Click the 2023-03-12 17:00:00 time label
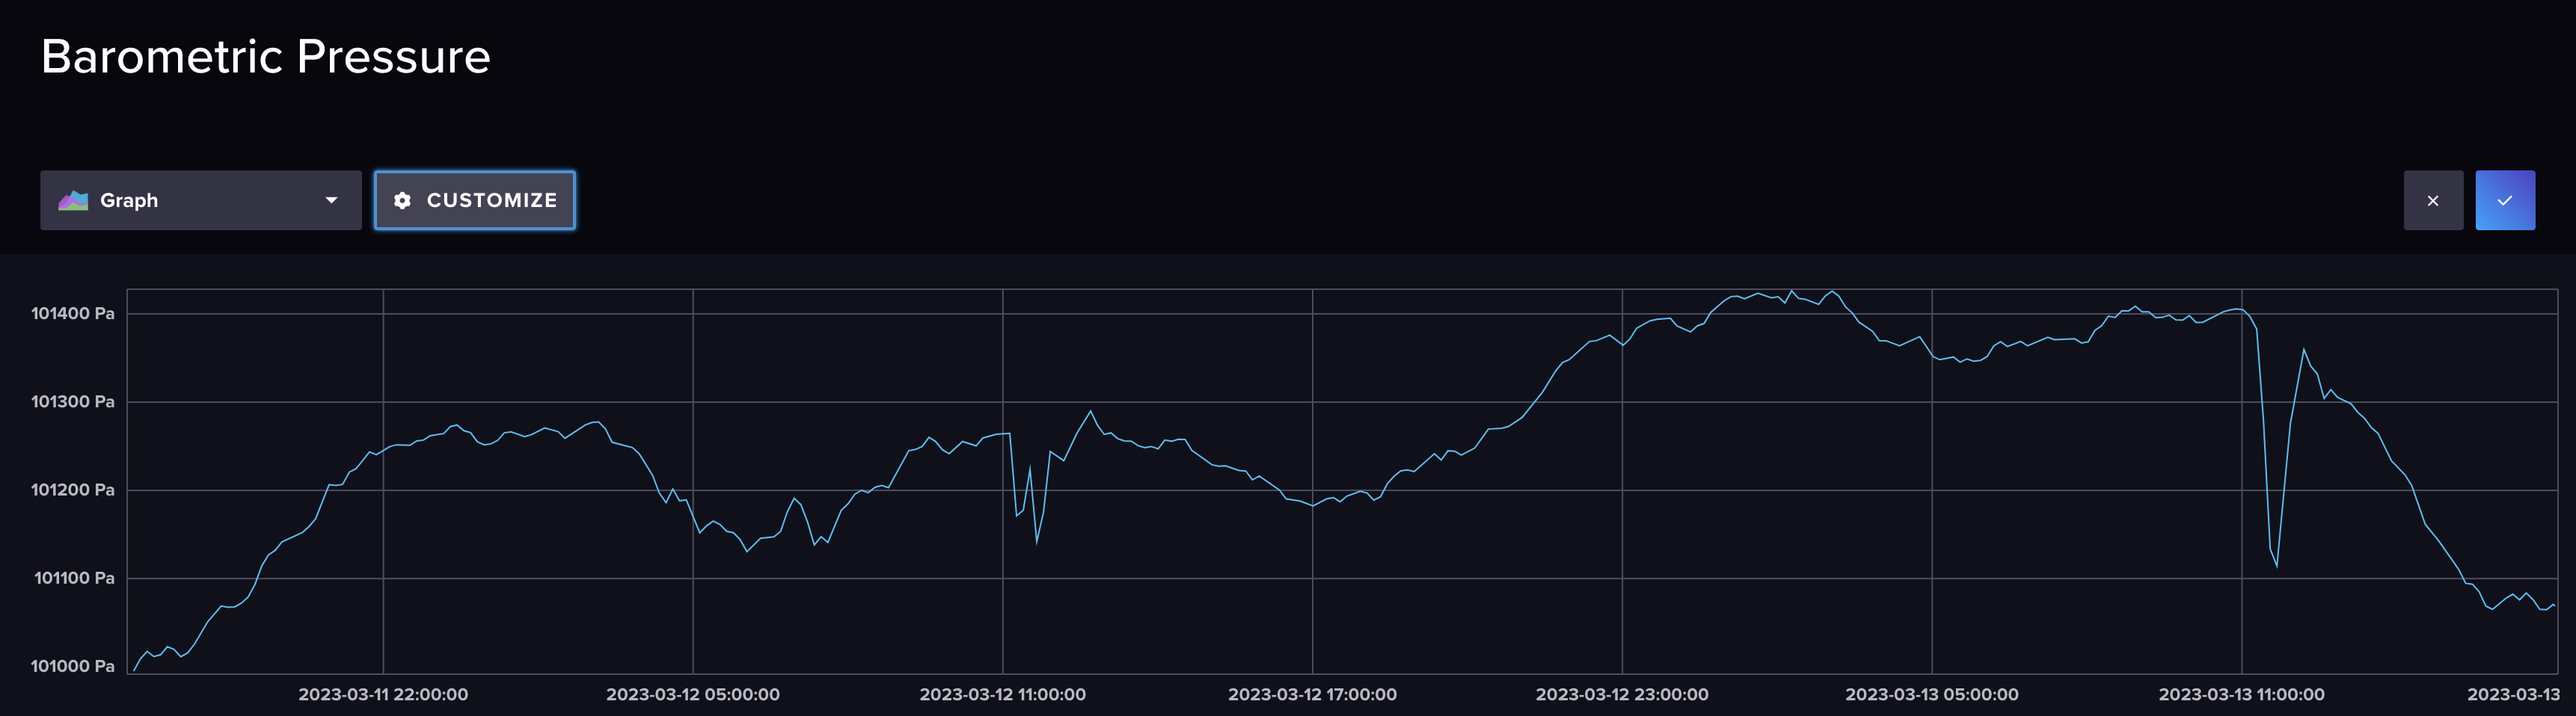The image size is (2576, 716). (x=1312, y=694)
